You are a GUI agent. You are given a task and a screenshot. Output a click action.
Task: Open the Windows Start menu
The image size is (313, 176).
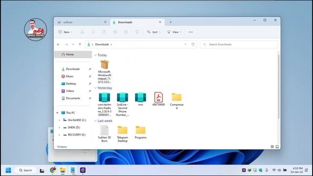[x=8, y=170]
